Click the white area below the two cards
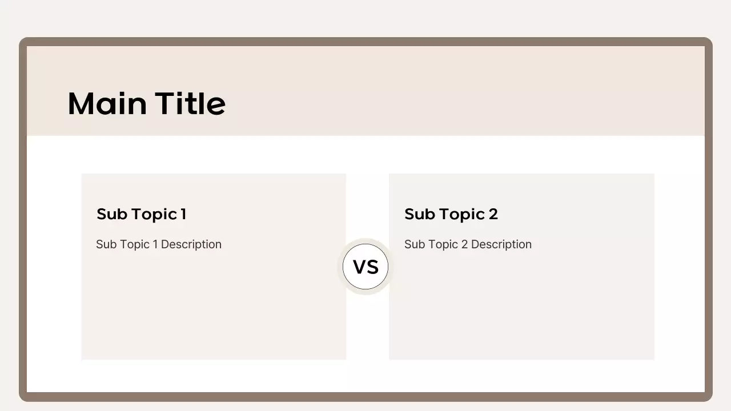 365,376
